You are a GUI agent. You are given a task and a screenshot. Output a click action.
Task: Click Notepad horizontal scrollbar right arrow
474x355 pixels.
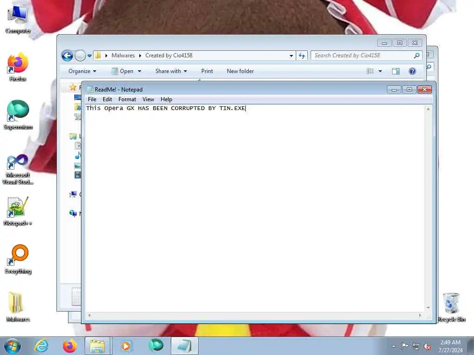coord(420,315)
